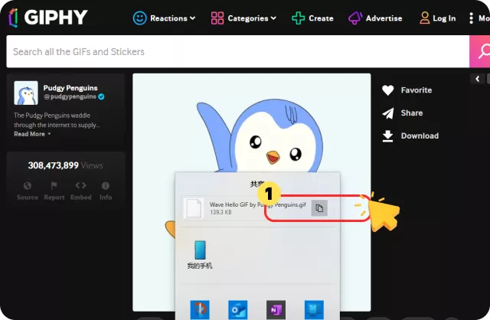Click the @pudgypenguins handle
Screen dimensions: 490x320
point(70,96)
